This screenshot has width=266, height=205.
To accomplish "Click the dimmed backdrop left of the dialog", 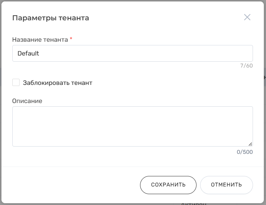I will coord(1,109).
